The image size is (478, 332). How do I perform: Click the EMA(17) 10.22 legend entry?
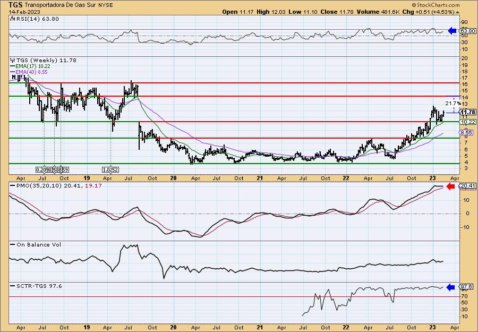tap(32, 66)
